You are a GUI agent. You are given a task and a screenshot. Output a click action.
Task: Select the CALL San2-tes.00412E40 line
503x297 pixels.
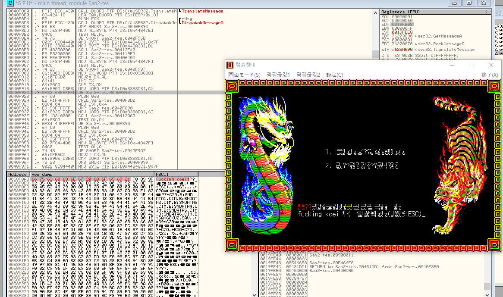(107, 50)
